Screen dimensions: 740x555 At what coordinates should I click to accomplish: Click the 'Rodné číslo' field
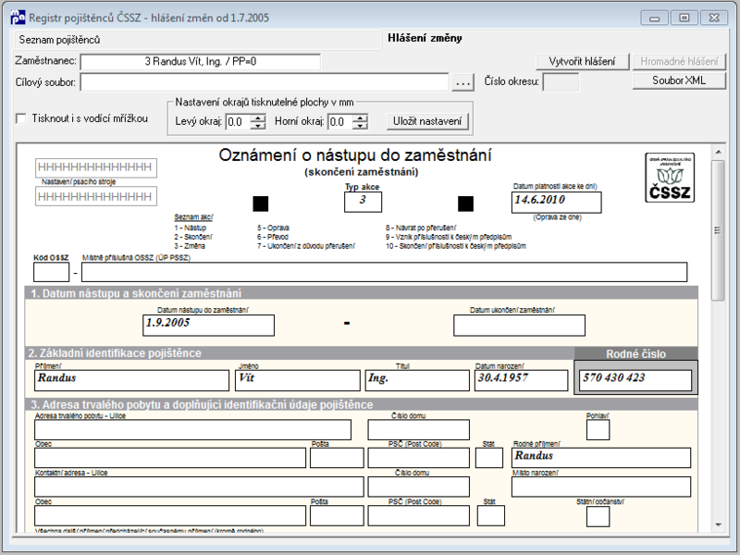635,380
